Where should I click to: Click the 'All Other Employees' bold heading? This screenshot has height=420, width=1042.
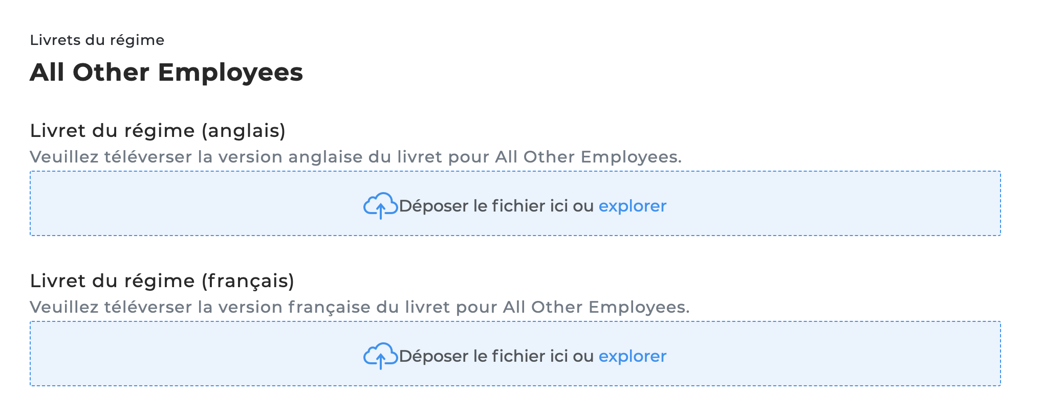pos(166,72)
